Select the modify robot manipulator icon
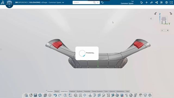174x98 pixels. [85, 95]
